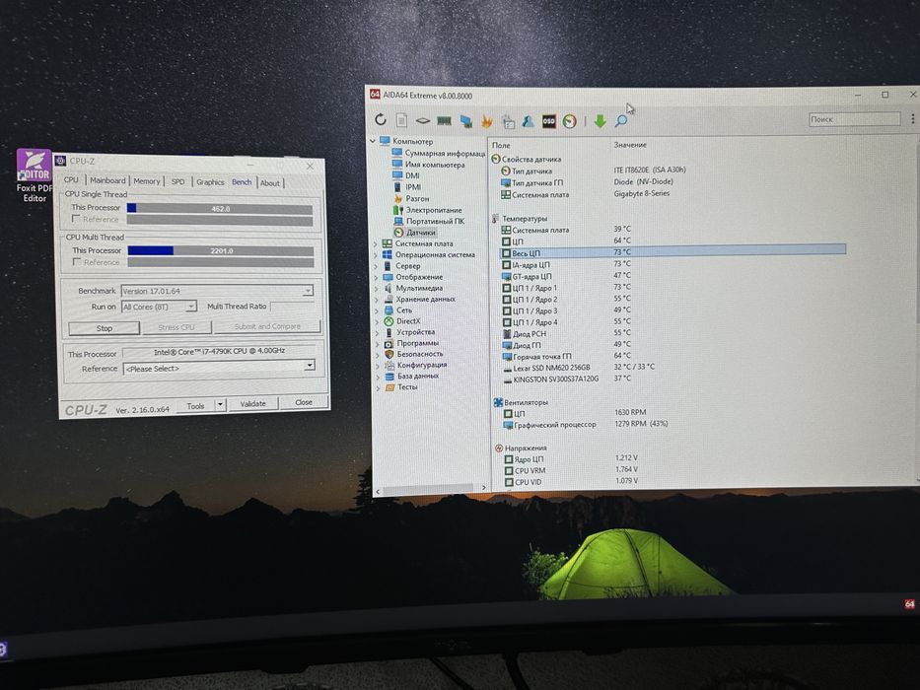Click the Stop benchmark button
Viewport: 920px width, 690px height.
coord(105,328)
